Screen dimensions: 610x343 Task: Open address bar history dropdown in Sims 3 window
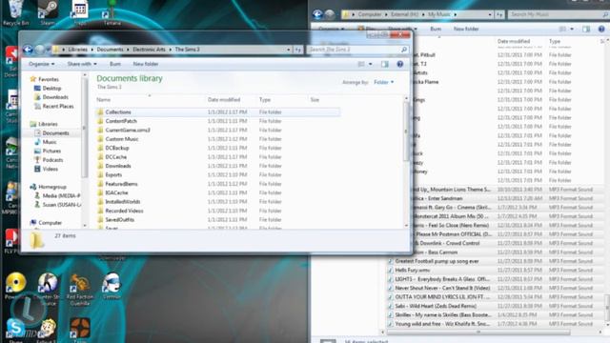(x=288, y=50)
